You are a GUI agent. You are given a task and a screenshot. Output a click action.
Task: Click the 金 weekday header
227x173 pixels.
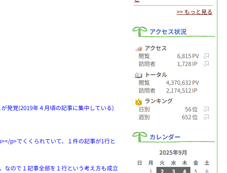pos(196,163)
